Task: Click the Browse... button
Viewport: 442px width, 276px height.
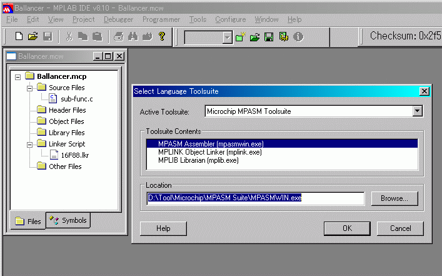Action: [394, 198]
